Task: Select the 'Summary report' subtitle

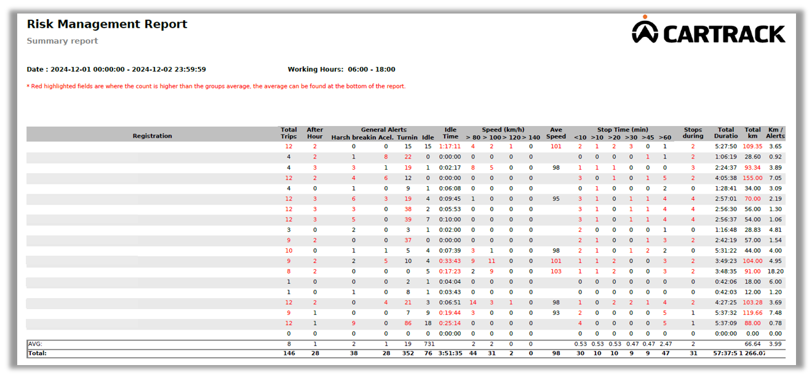Action: 62,41
